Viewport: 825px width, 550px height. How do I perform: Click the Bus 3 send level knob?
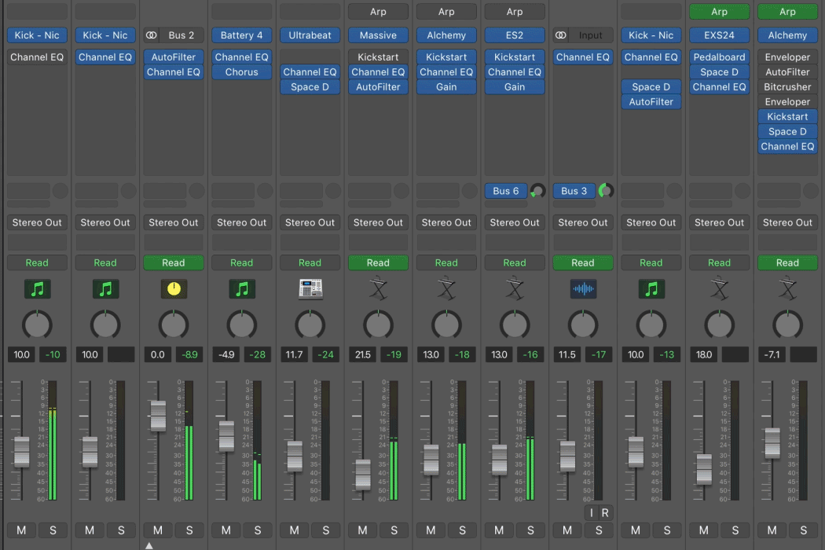click(606, 191)
